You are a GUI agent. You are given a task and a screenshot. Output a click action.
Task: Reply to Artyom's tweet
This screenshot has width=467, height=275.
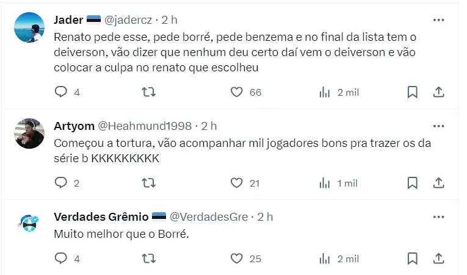click(x=61, y=183)
